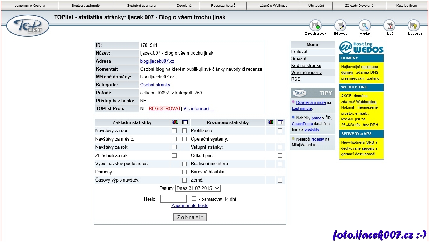
Task: Check the Země statistics checkbox
Action: [280, 180]
